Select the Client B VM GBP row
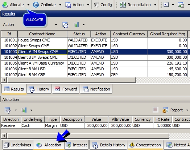The width and height of the screenshot is (190, 150). tap(94, 75)
